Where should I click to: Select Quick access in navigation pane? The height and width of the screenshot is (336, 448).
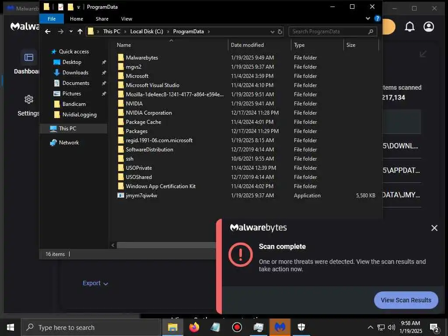click(73, 52)
